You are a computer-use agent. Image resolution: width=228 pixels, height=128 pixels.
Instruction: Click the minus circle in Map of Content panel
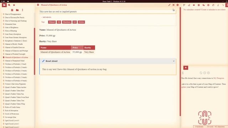[204, 73]
